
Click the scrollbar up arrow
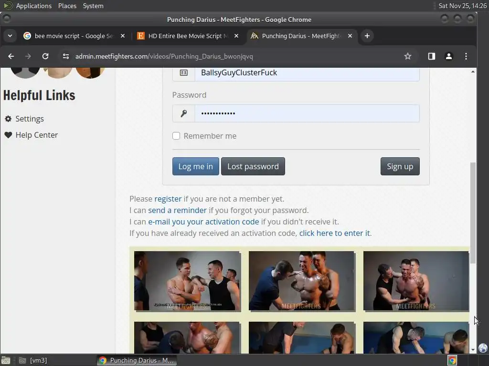pos(473,71)
